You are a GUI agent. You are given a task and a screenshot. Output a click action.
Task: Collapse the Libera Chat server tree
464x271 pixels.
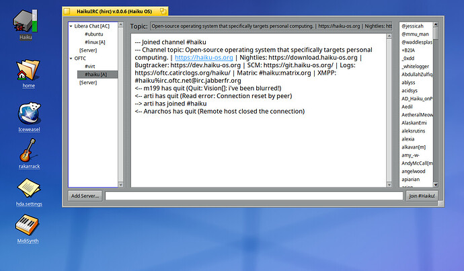tap(71, 26)
